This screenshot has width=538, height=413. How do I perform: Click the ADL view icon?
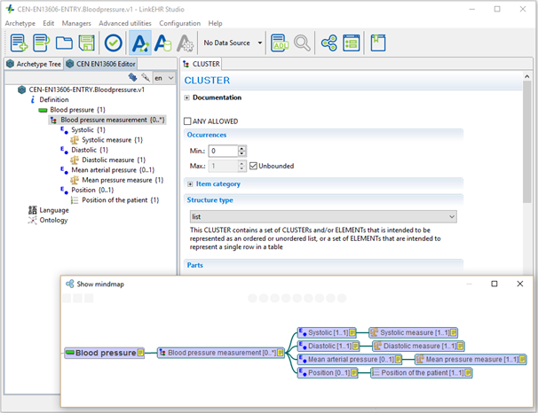pos(280,43)
